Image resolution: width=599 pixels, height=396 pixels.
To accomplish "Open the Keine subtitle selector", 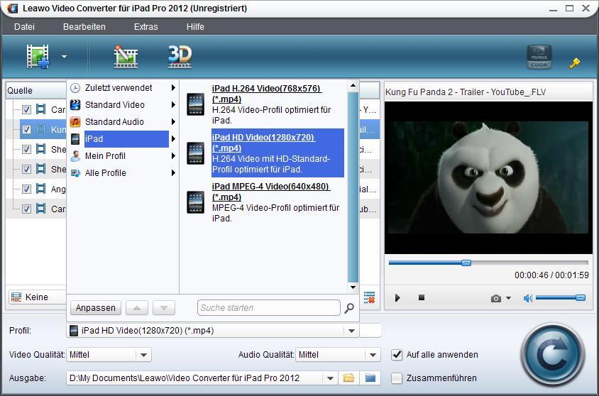I will (38, 297).
